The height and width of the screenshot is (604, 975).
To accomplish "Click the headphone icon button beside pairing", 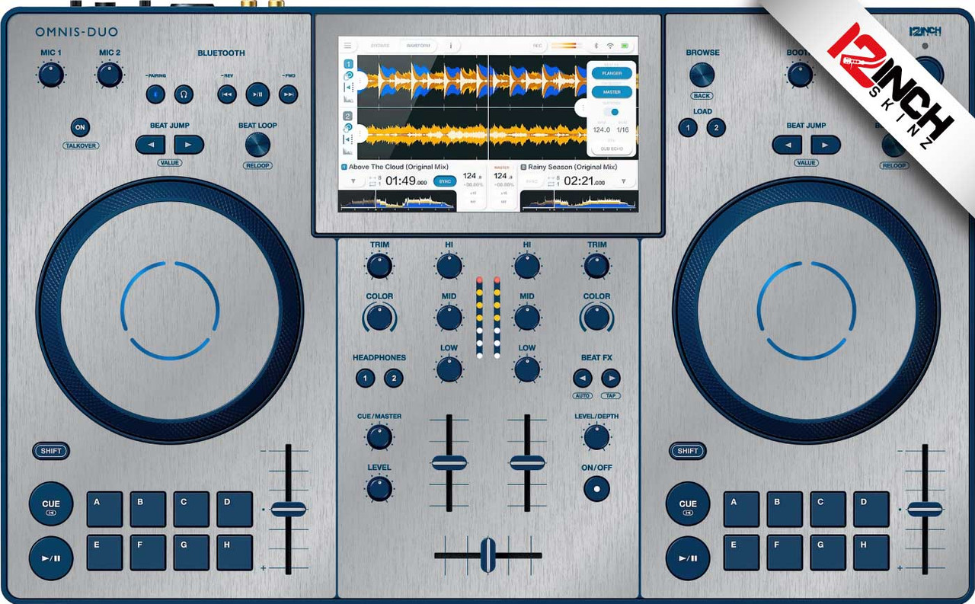I will coord(183,94).
